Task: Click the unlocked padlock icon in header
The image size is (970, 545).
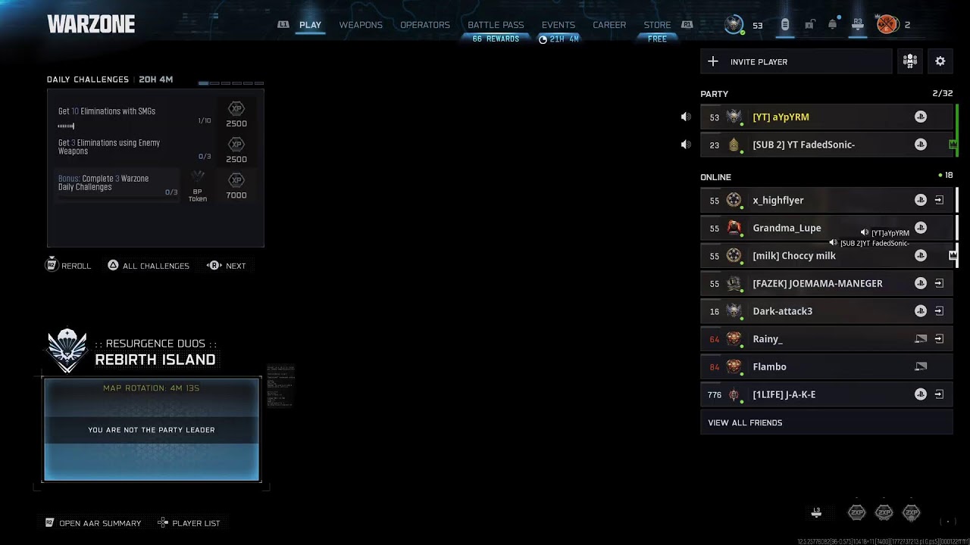Action: 809,24
